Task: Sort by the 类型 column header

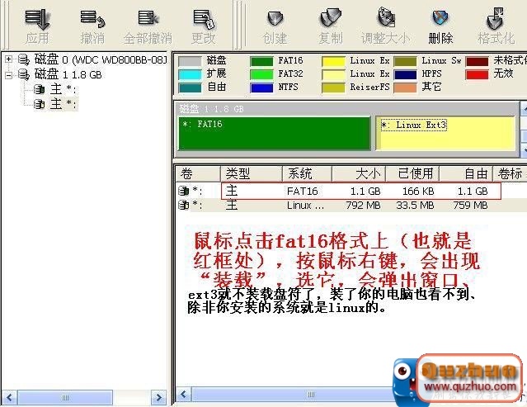Action: pos(252,173)
